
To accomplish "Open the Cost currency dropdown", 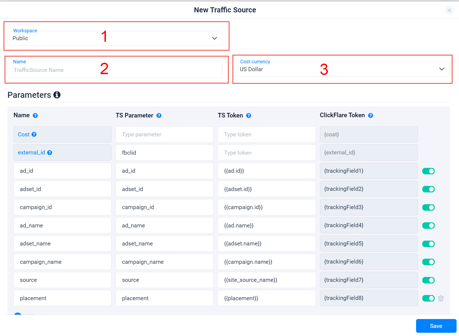I will (x=342, y=69).
